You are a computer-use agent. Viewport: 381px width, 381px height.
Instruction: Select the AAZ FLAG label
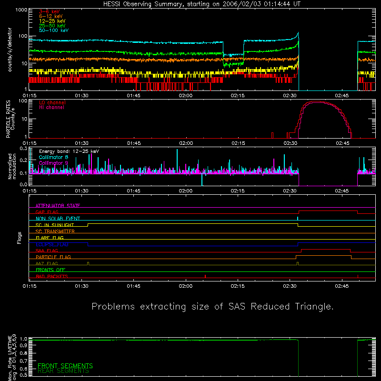47,263
